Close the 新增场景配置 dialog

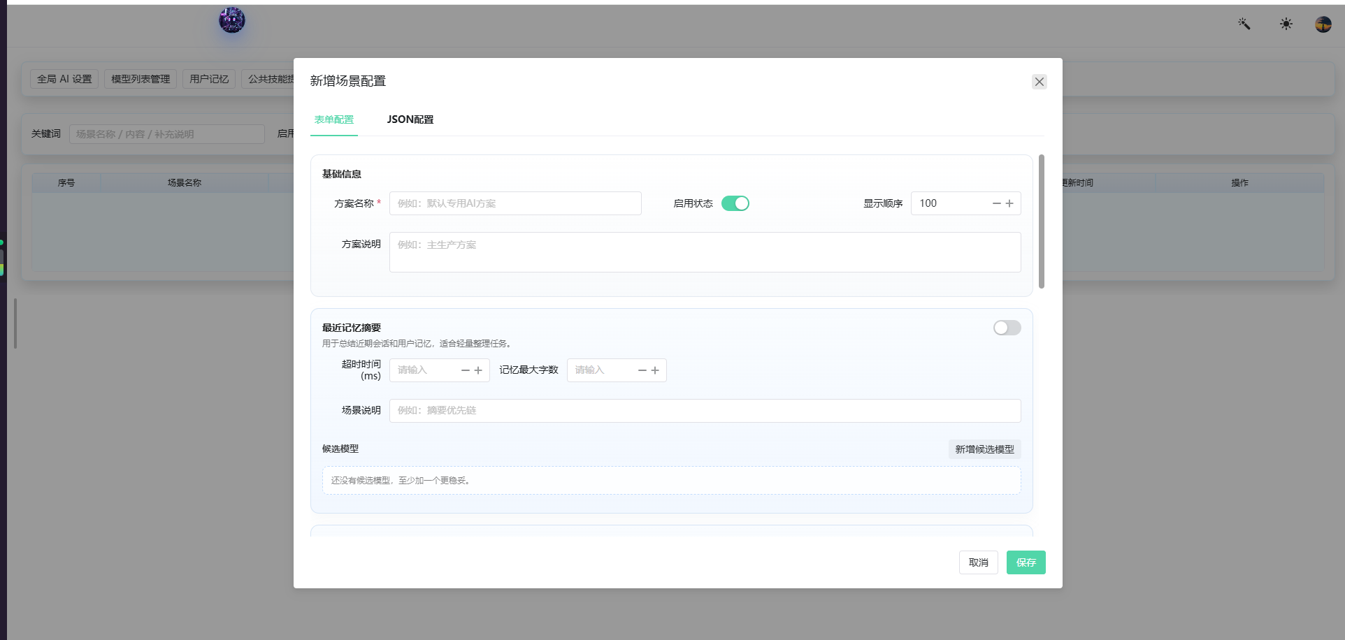tap(1040, 82)
